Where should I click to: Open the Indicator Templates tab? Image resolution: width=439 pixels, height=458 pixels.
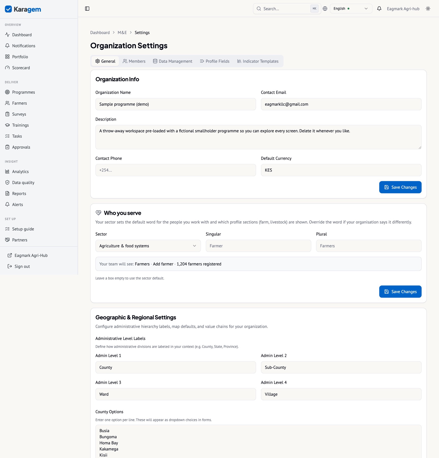pos(258,61)
